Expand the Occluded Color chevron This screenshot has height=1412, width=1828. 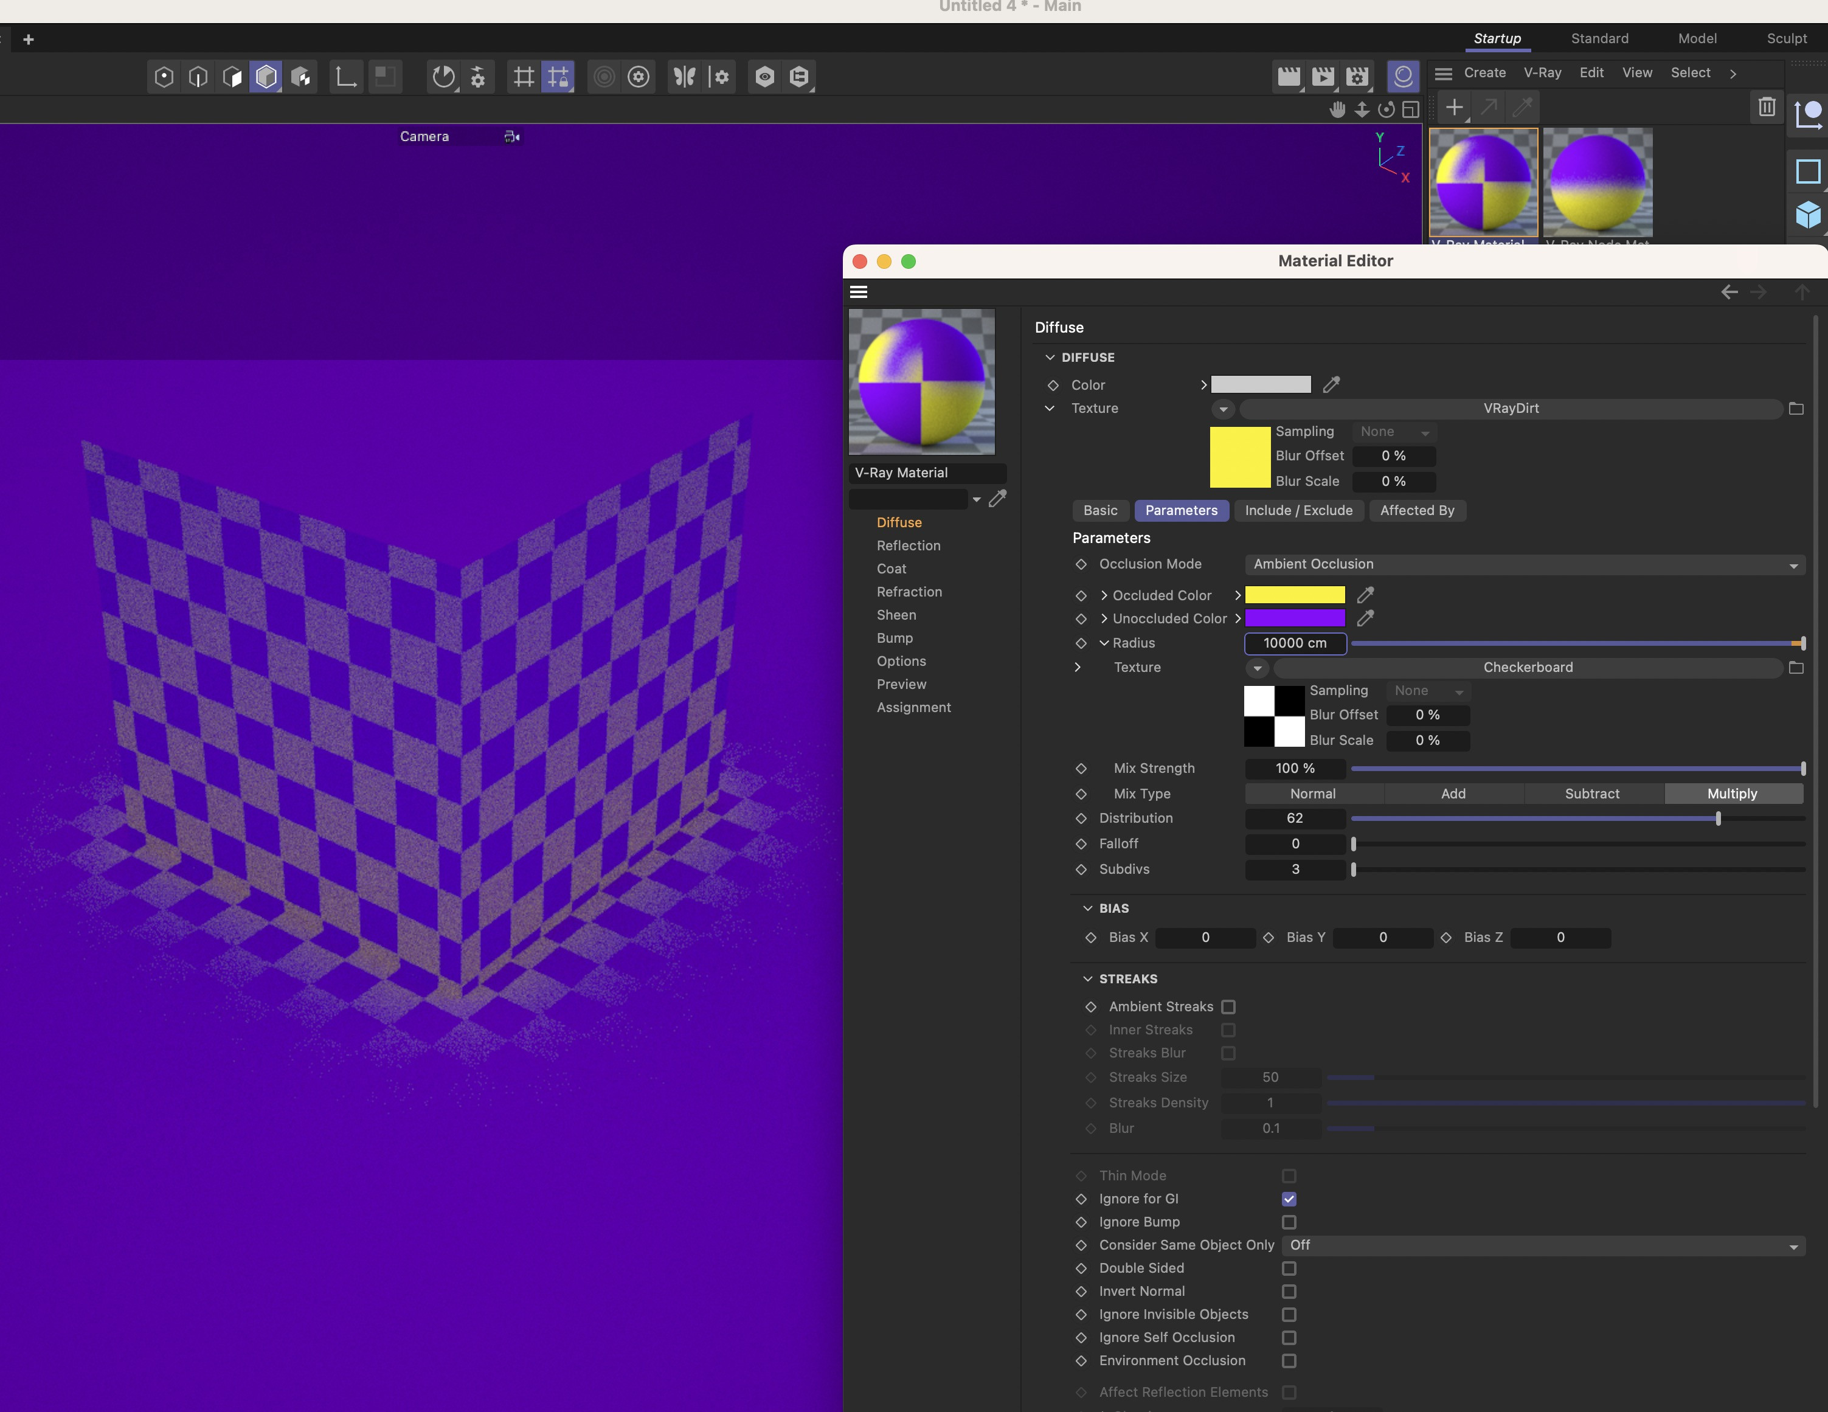point(1104,595)
